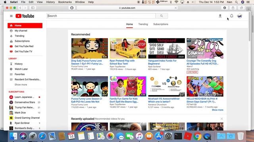Open the Nicehash VS AwesomeMiner thumbnail
254x142 pixels.
tap(167, 86)
